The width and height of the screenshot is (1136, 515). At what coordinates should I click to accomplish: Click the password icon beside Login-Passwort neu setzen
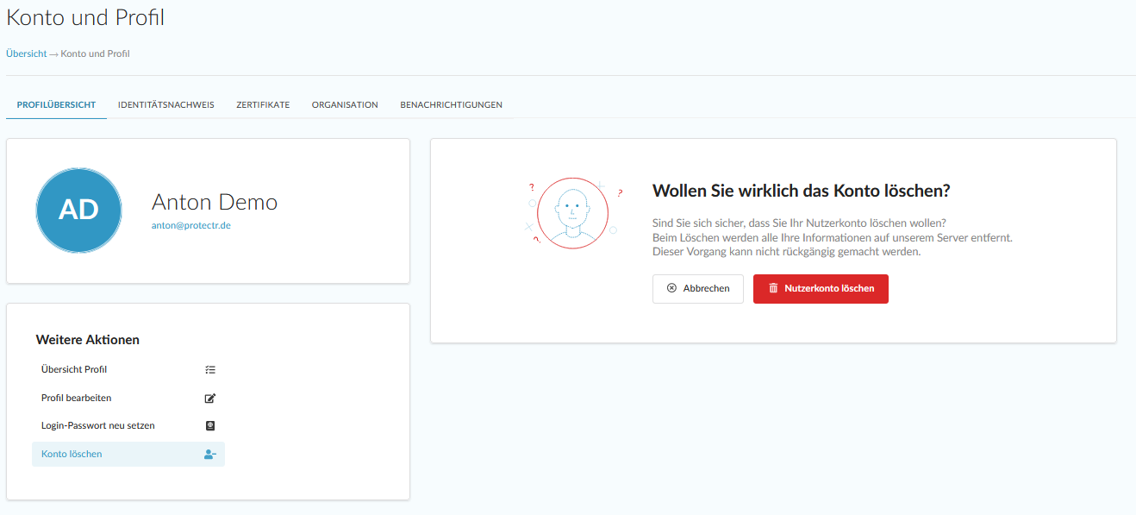click(209, 426)
